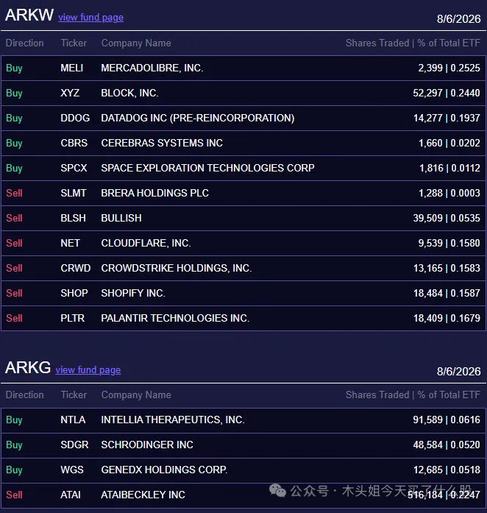Click GENEDX HOLDINGS CORP. company name
Screen dimensions: 487x513
tap(164, 470)
